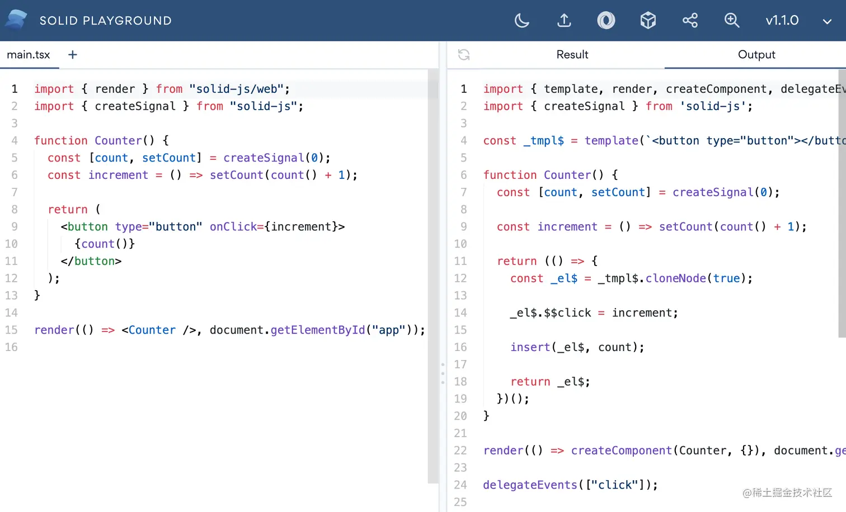Expand the header chevron arrow
Image resolution: width=846 pixels, height=512 pixels.
pyautogui.click(x=827, y=21)
